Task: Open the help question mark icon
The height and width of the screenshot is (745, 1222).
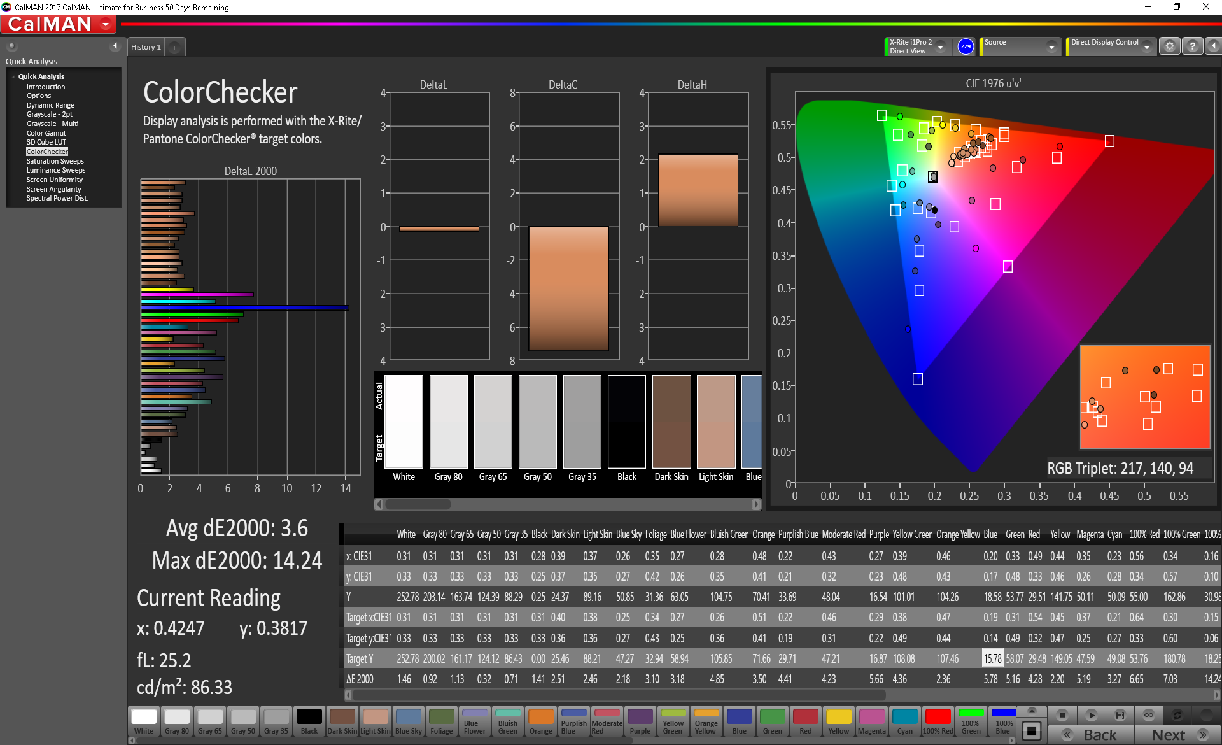Action: tap(1192, 46)
